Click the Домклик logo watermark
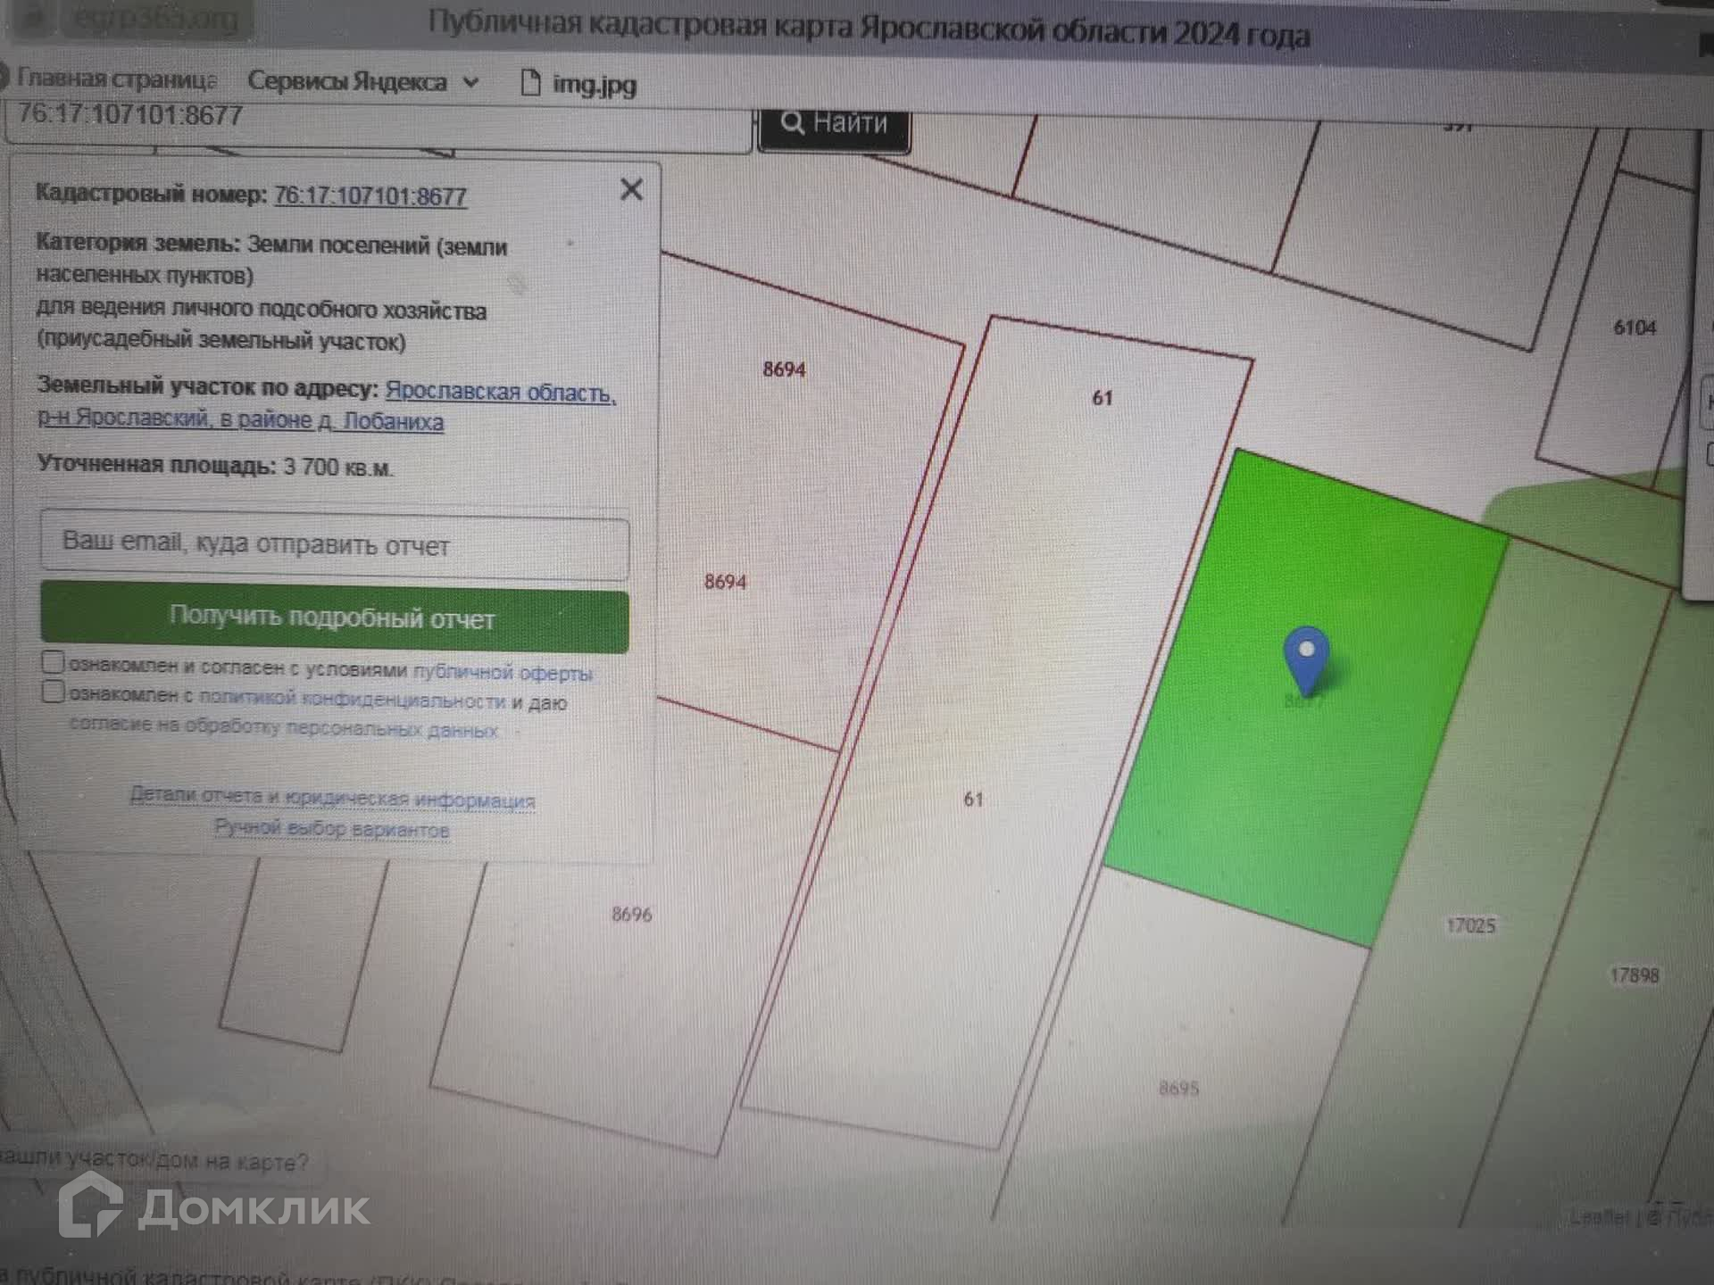The height and width of the screenshot is (1285, 1714). (x=214, y=1206)
